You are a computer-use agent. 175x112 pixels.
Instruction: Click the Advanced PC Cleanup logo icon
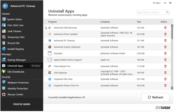tap(5, 6)
